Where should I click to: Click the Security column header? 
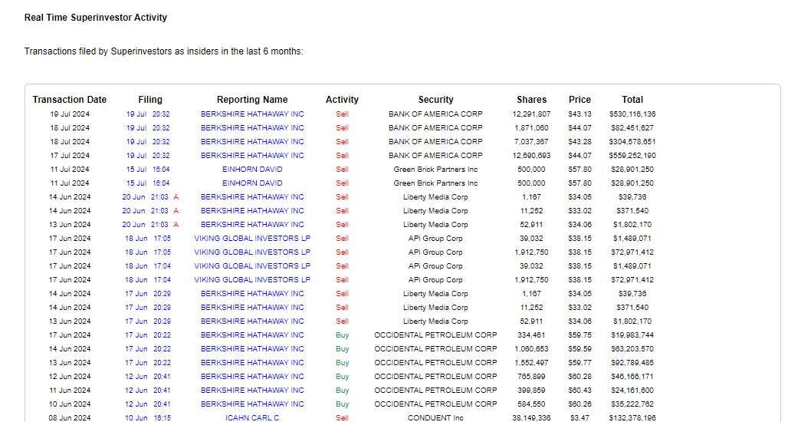pyautogui.click(x=435, y=100)
